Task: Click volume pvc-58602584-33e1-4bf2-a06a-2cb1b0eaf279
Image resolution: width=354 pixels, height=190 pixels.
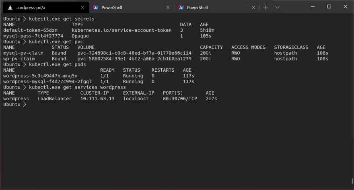Action: [x=134, y=59]
